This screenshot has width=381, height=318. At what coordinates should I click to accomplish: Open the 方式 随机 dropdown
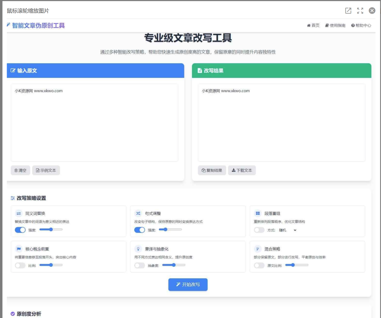click(x=288, y=230)
